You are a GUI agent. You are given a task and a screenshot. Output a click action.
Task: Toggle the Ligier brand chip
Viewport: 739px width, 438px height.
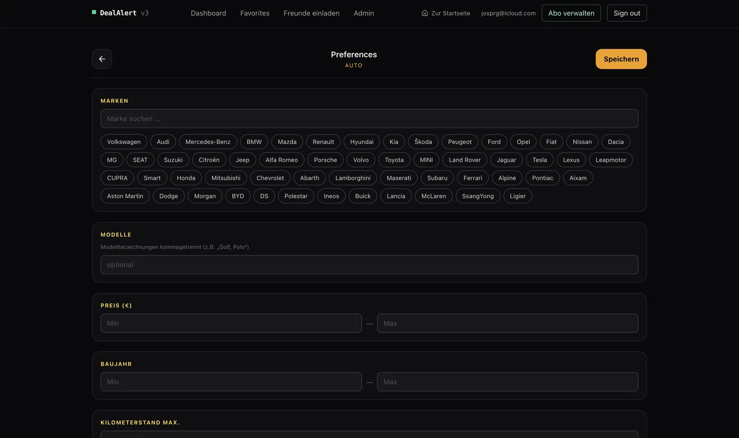coord(518,196)
